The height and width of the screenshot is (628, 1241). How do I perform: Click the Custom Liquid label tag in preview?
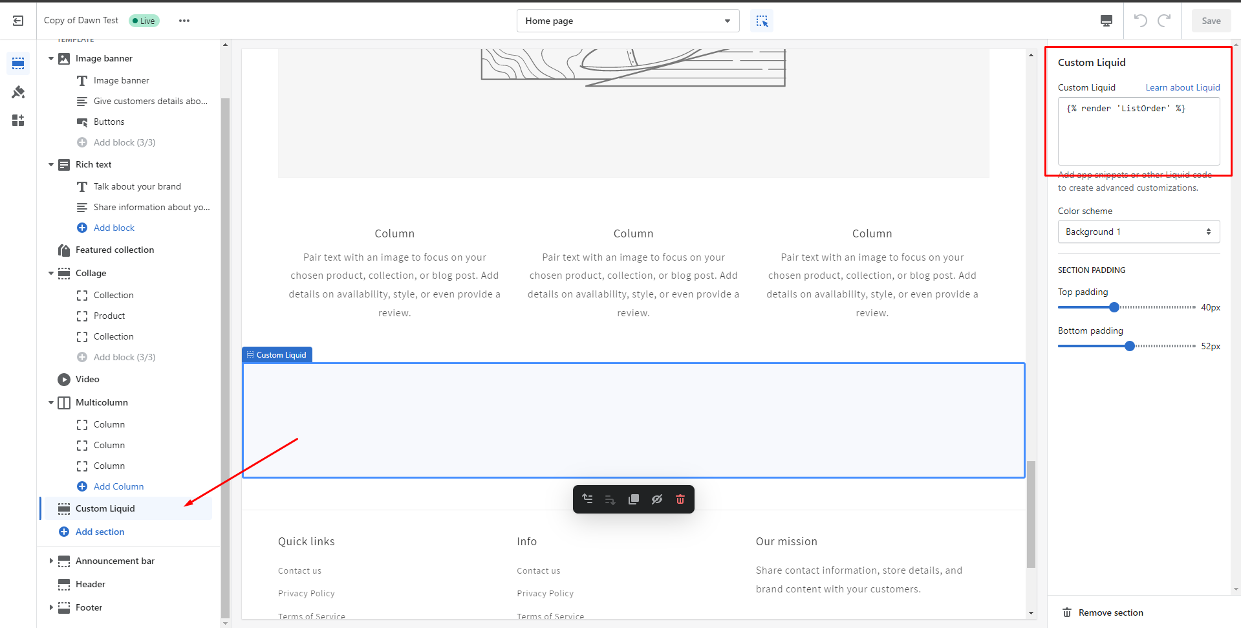pyautogui.click(x=277, y=354)
